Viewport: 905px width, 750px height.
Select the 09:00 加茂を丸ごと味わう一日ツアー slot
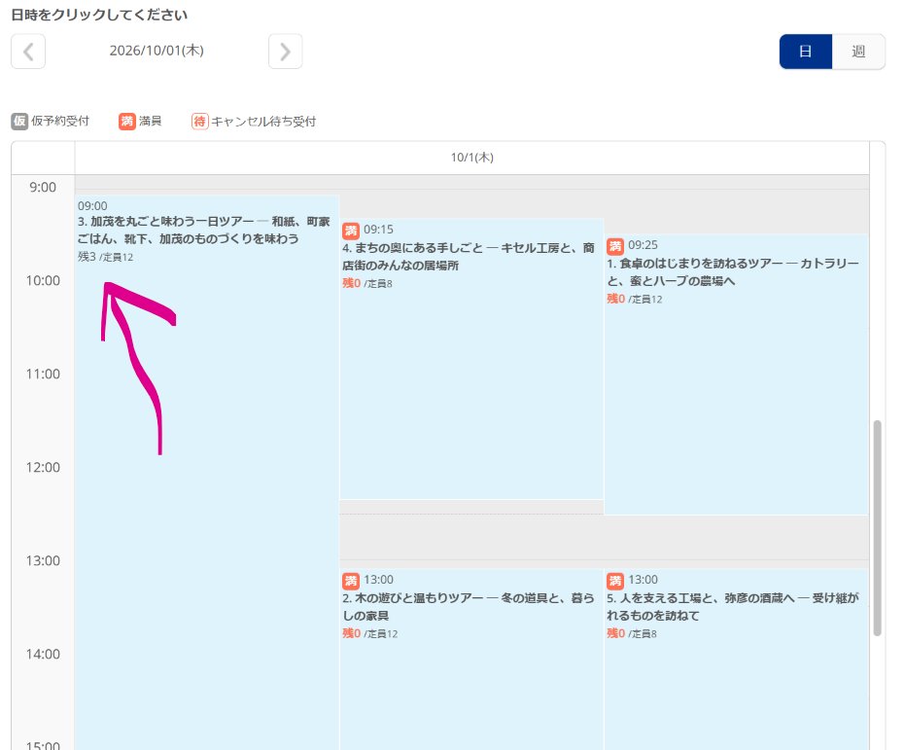[x=207, y=473]
